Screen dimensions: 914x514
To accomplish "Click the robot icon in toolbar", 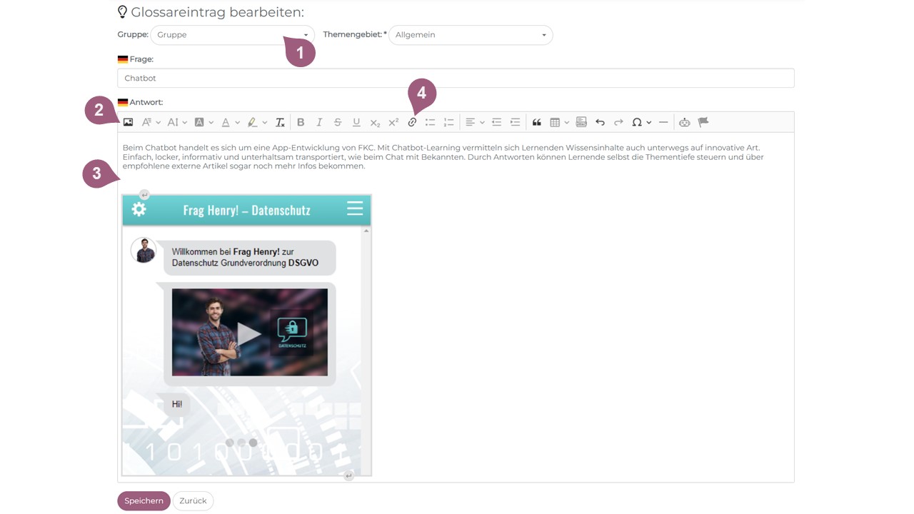I will (684, 122).
